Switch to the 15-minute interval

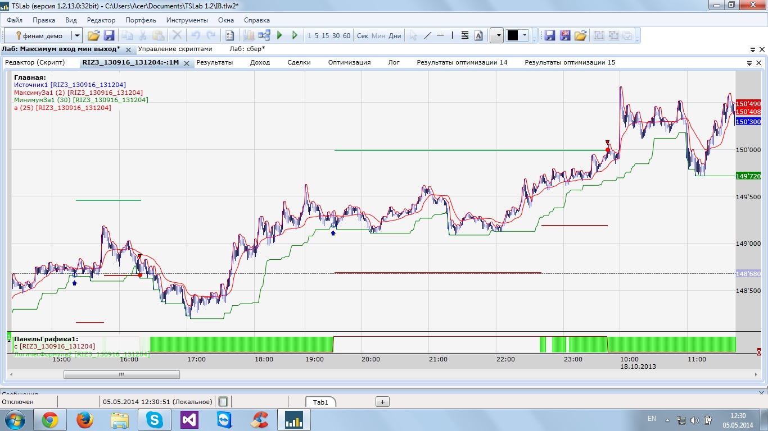coord(326,35)
